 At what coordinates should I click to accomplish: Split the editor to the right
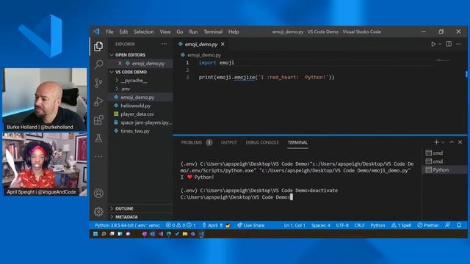449,44
